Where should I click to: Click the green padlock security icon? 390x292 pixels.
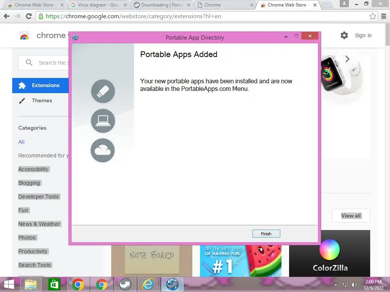point(41,16)
